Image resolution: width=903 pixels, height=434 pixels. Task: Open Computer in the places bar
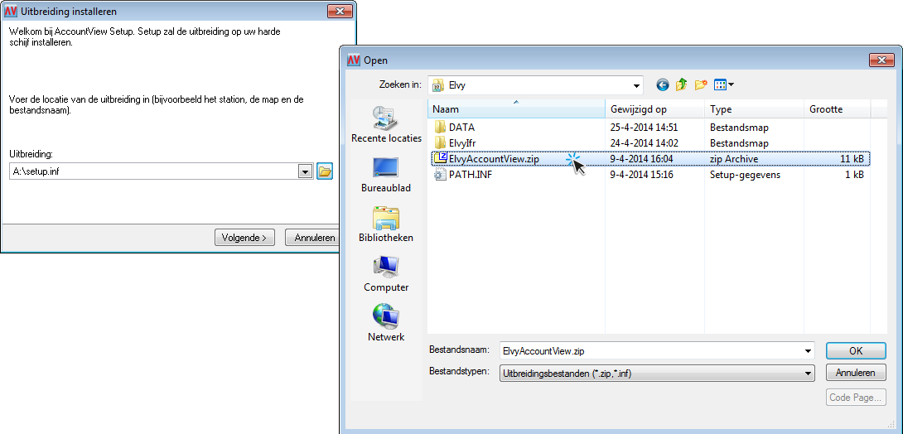tap(386, 273)
